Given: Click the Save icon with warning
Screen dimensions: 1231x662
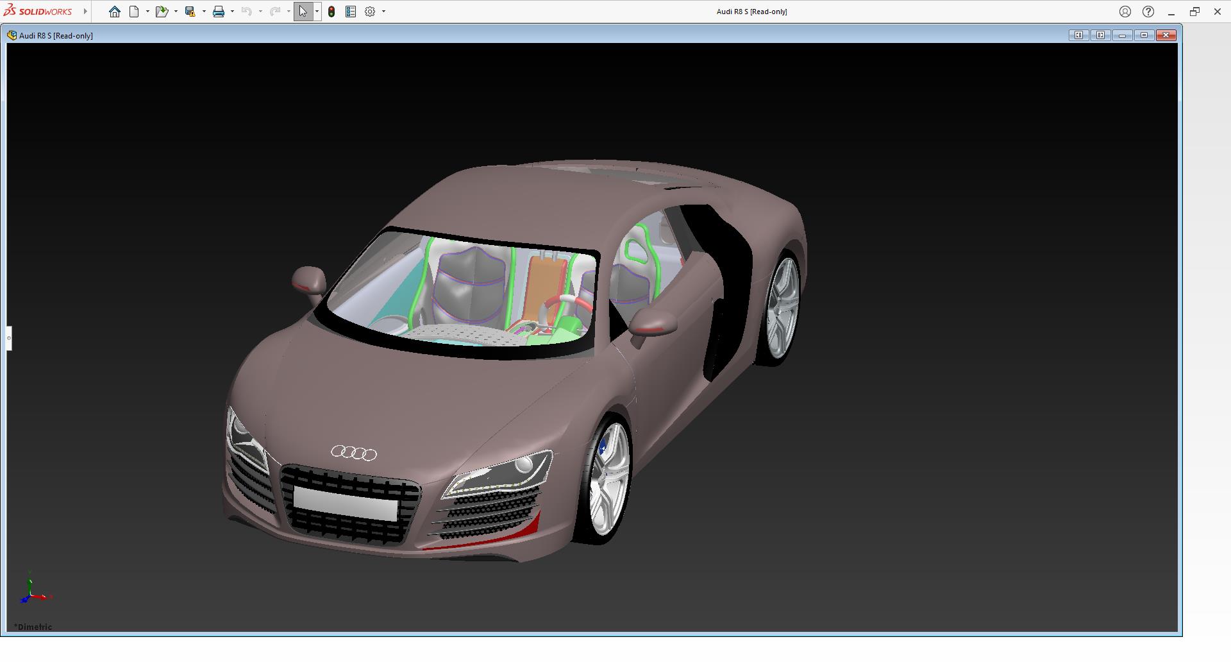Looking at the screenshot, I should click(x=190, y=12).
